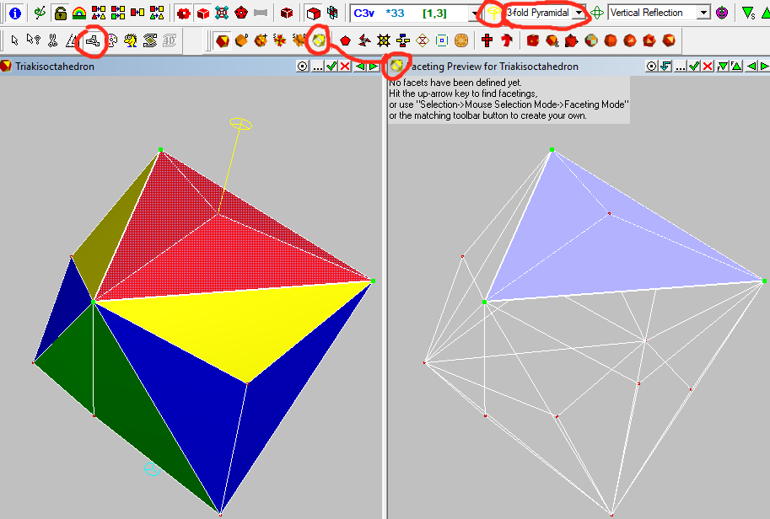770x519 pixels.
Task: Open the Triakisoctahedron panel ellipsis options
Action: click(x=317, y=67)
